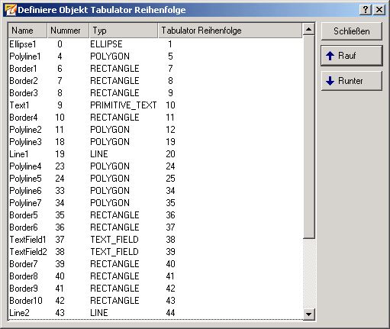Click the scrollbar track below the thumb
This screenshot has width=390, height=329.
pos(309,273)
